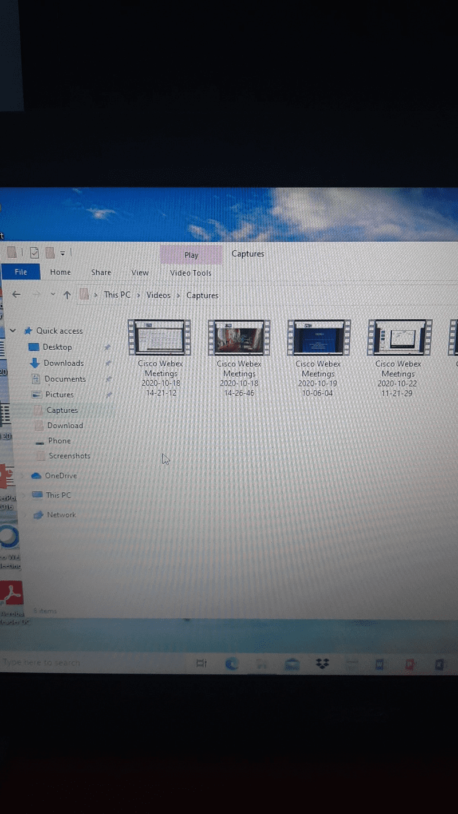Open the File menu

[21, 272]
